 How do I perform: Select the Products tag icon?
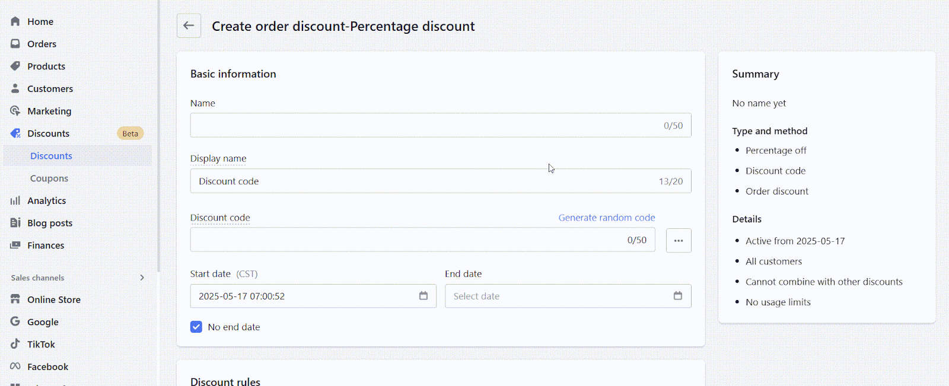15,66
